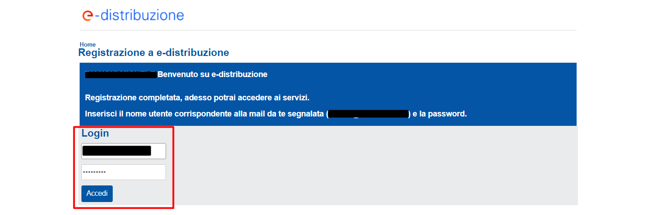Click empty gray area beside login form
671x215 pixels.
[376, 166]
